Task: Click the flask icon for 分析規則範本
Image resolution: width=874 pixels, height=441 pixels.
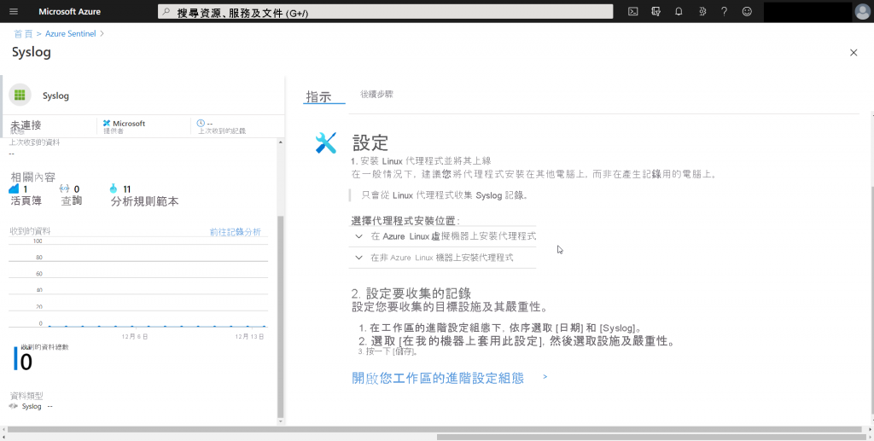Action: click(114, 189)
